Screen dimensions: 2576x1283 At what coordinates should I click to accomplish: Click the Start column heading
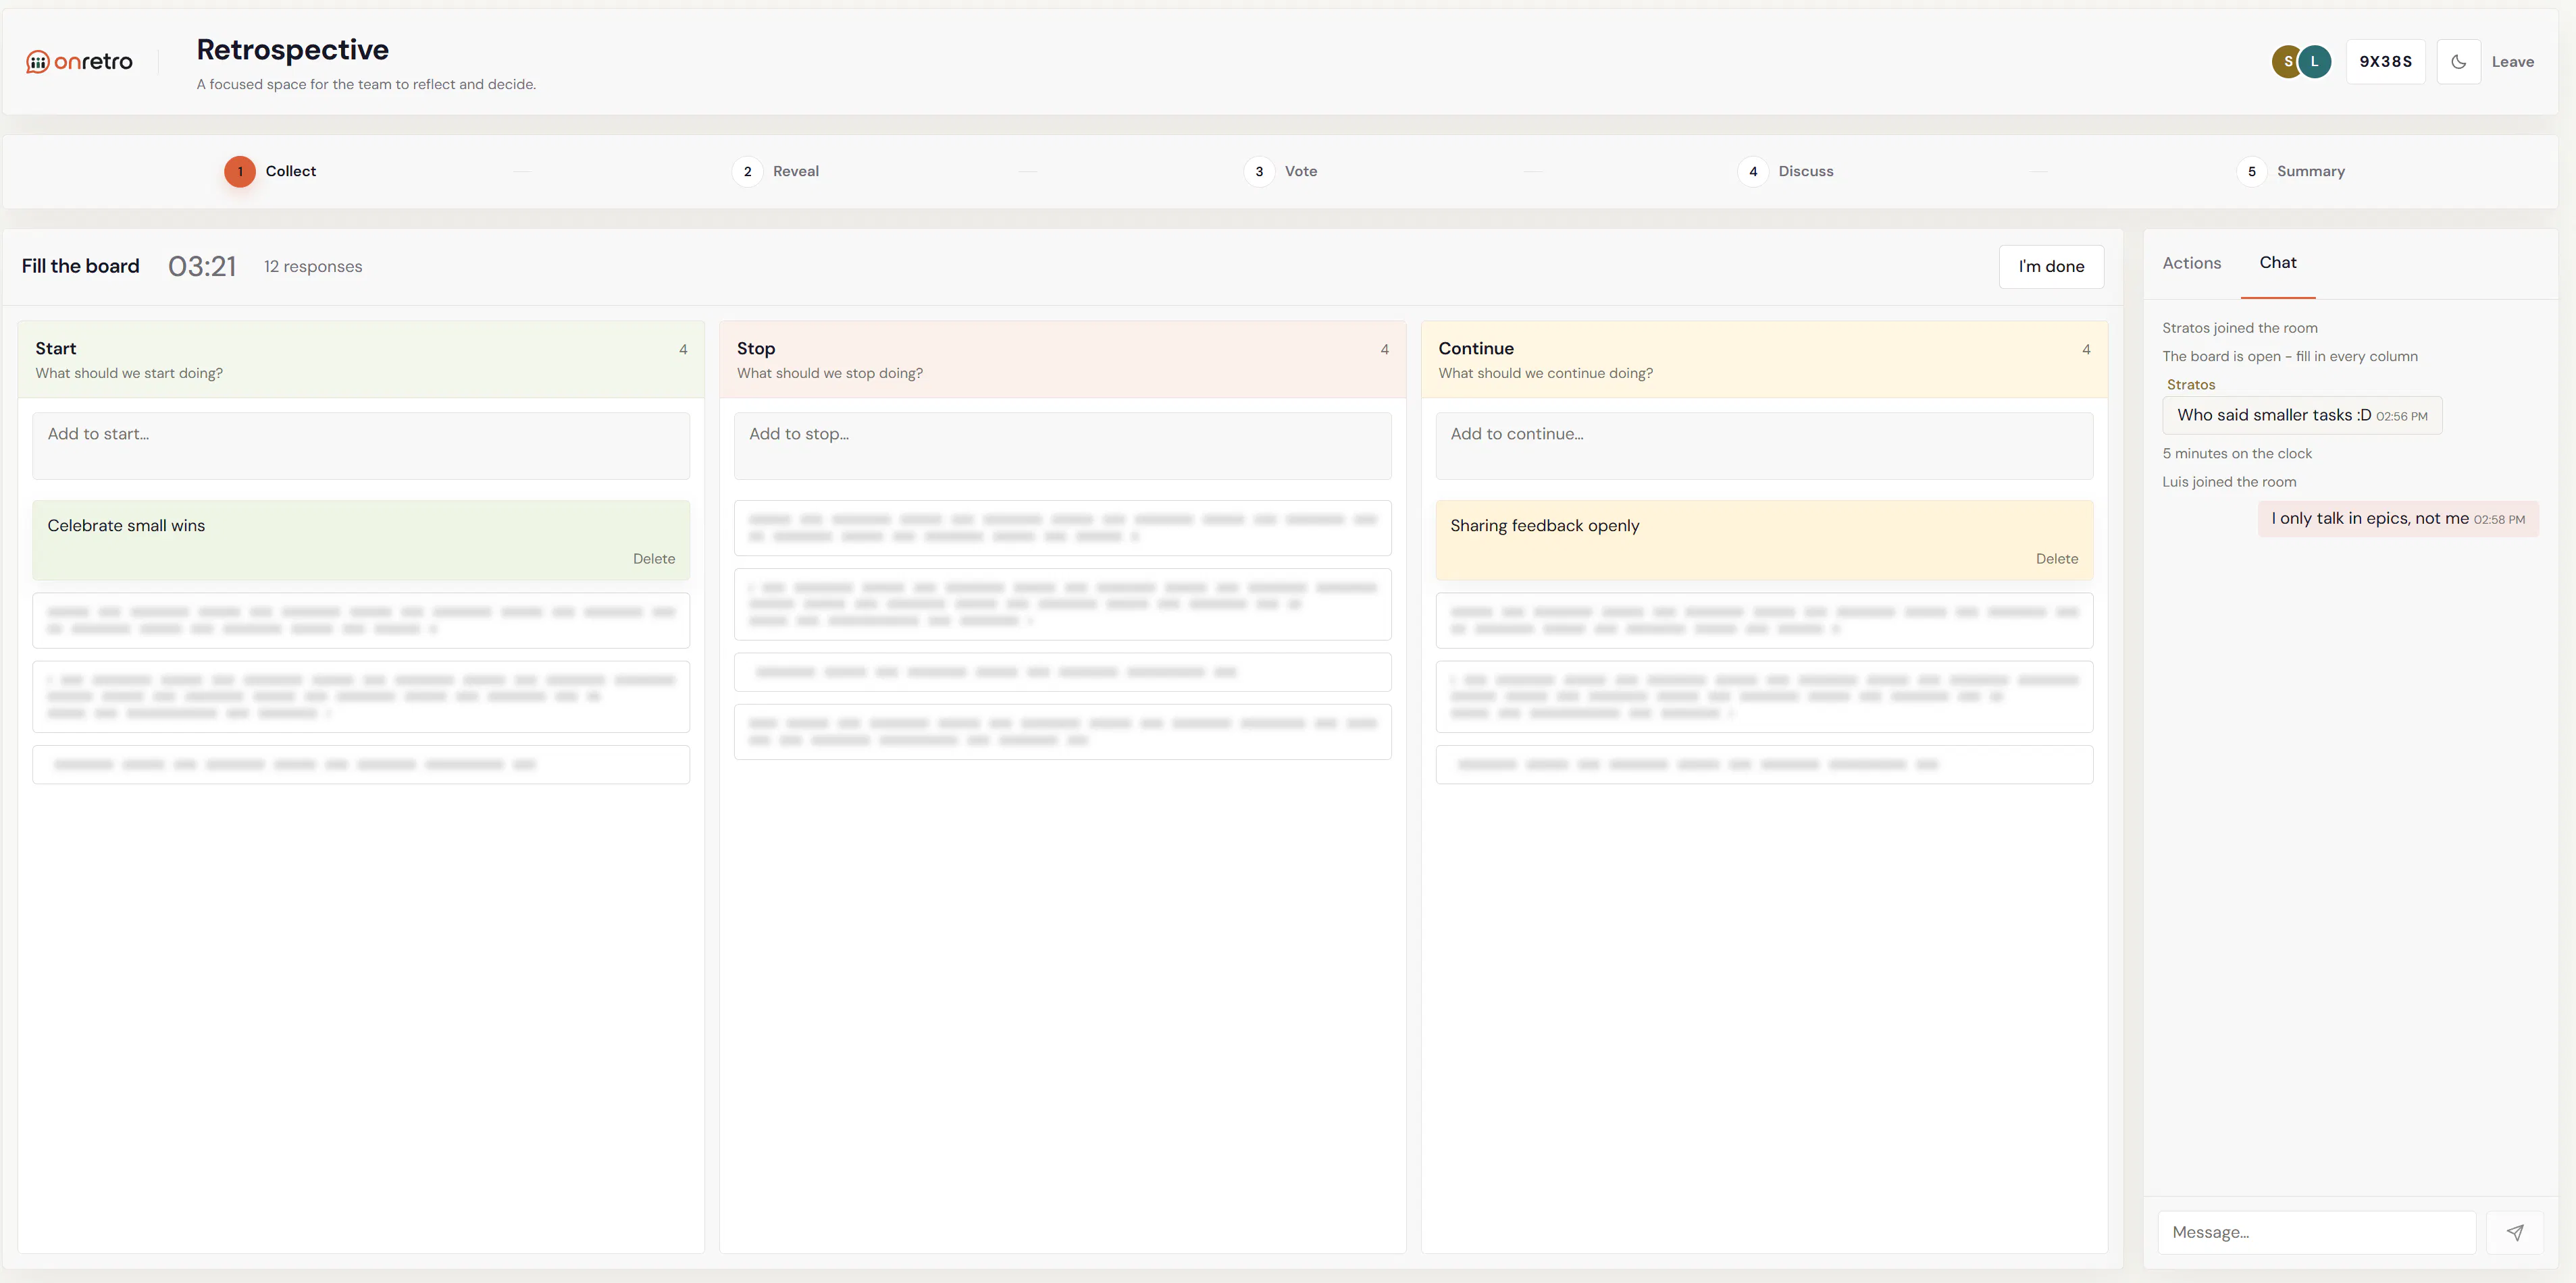(56, 349)
